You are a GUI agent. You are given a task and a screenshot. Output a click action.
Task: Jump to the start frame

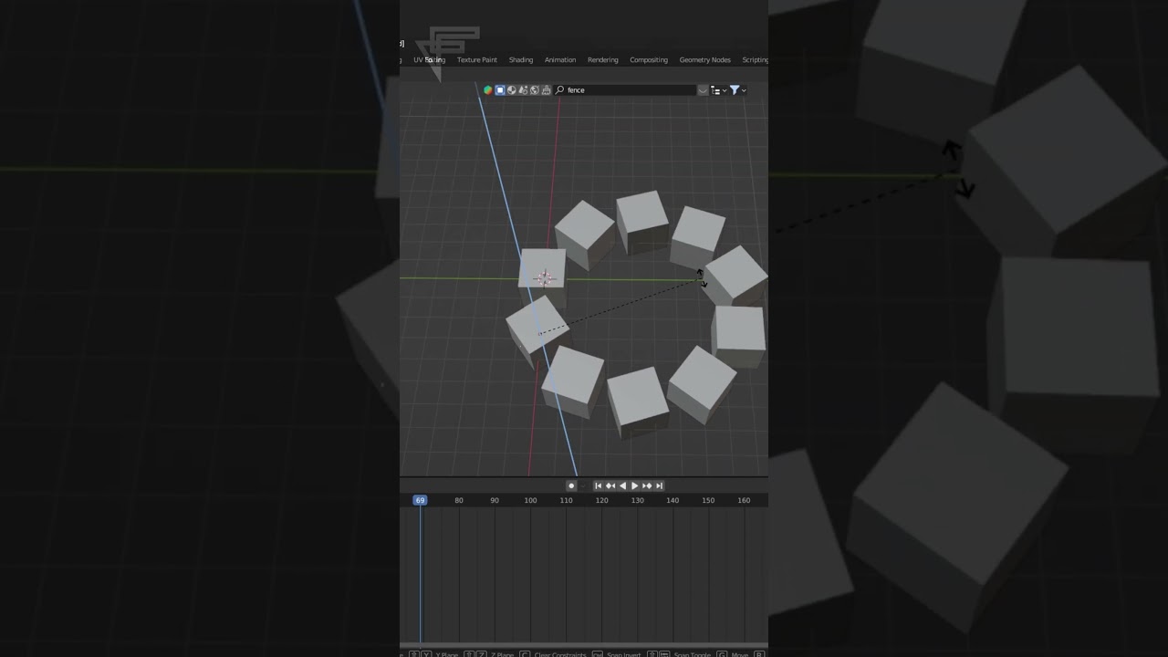click(599, 486)
